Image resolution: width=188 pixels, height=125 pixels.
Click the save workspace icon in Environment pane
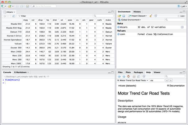point(123,16)
